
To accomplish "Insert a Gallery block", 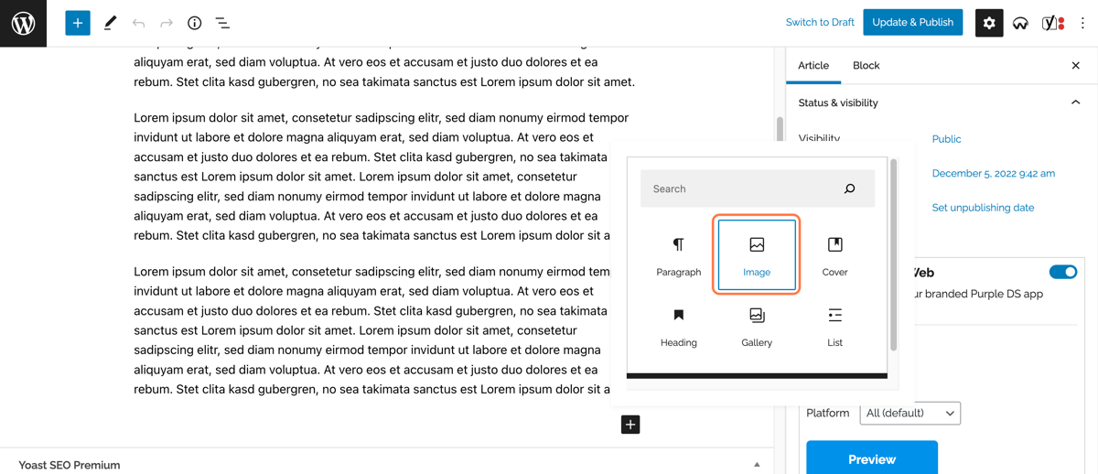I will 757,327.
